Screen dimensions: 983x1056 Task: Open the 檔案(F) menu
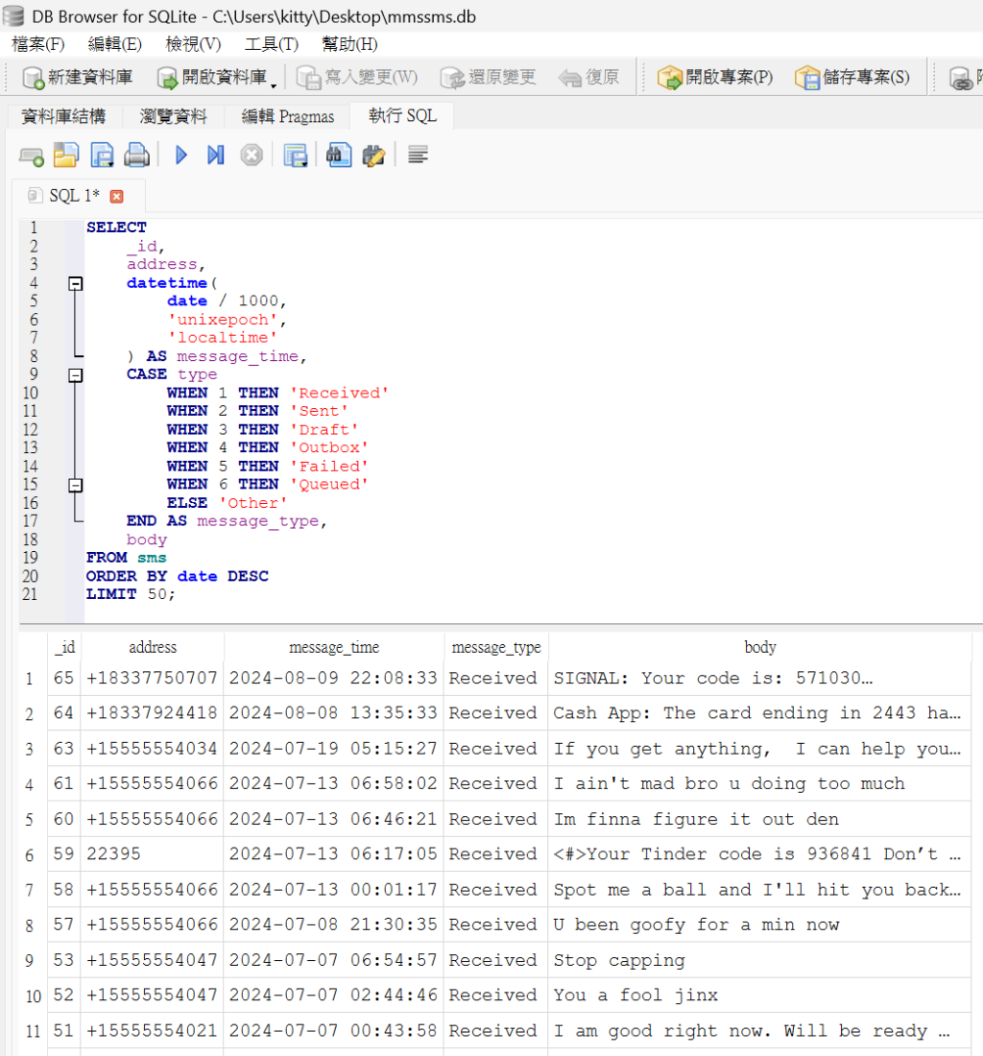pyautogui.click(x=38, y=44)
